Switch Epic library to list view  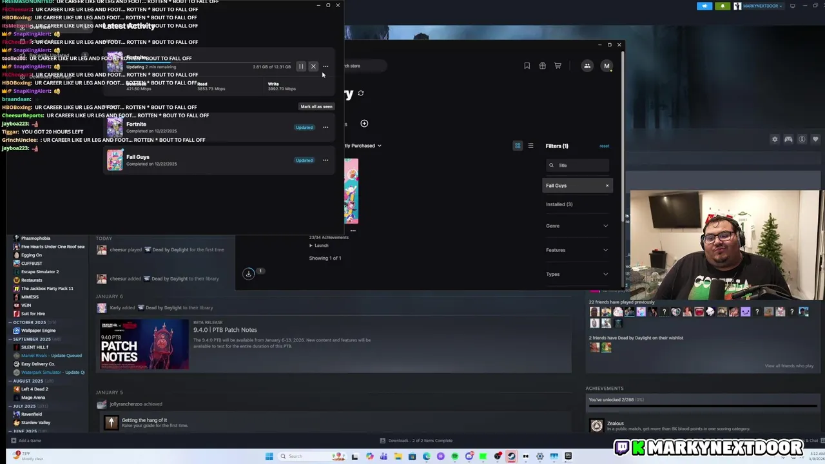530,146
